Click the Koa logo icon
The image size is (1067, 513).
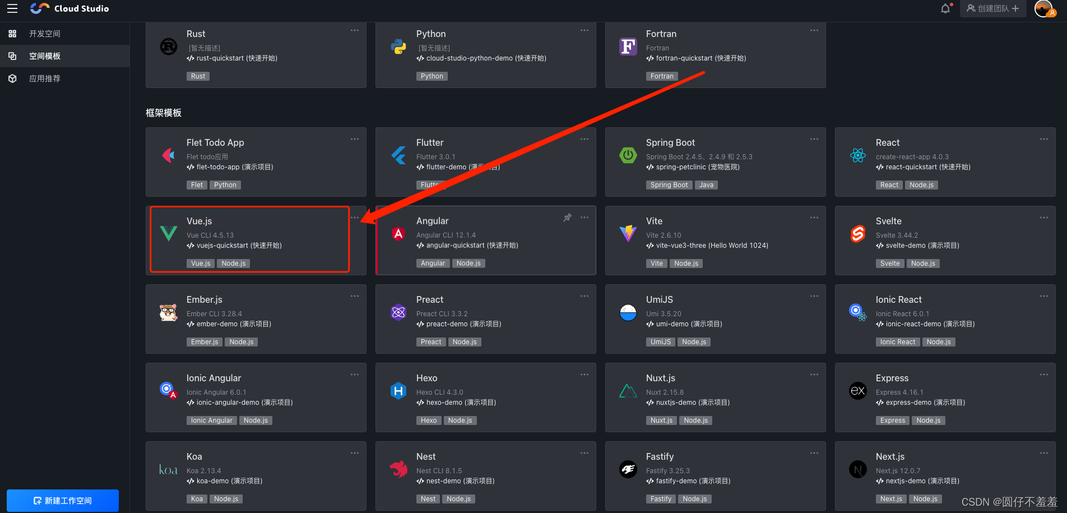(x=168, y=470)
